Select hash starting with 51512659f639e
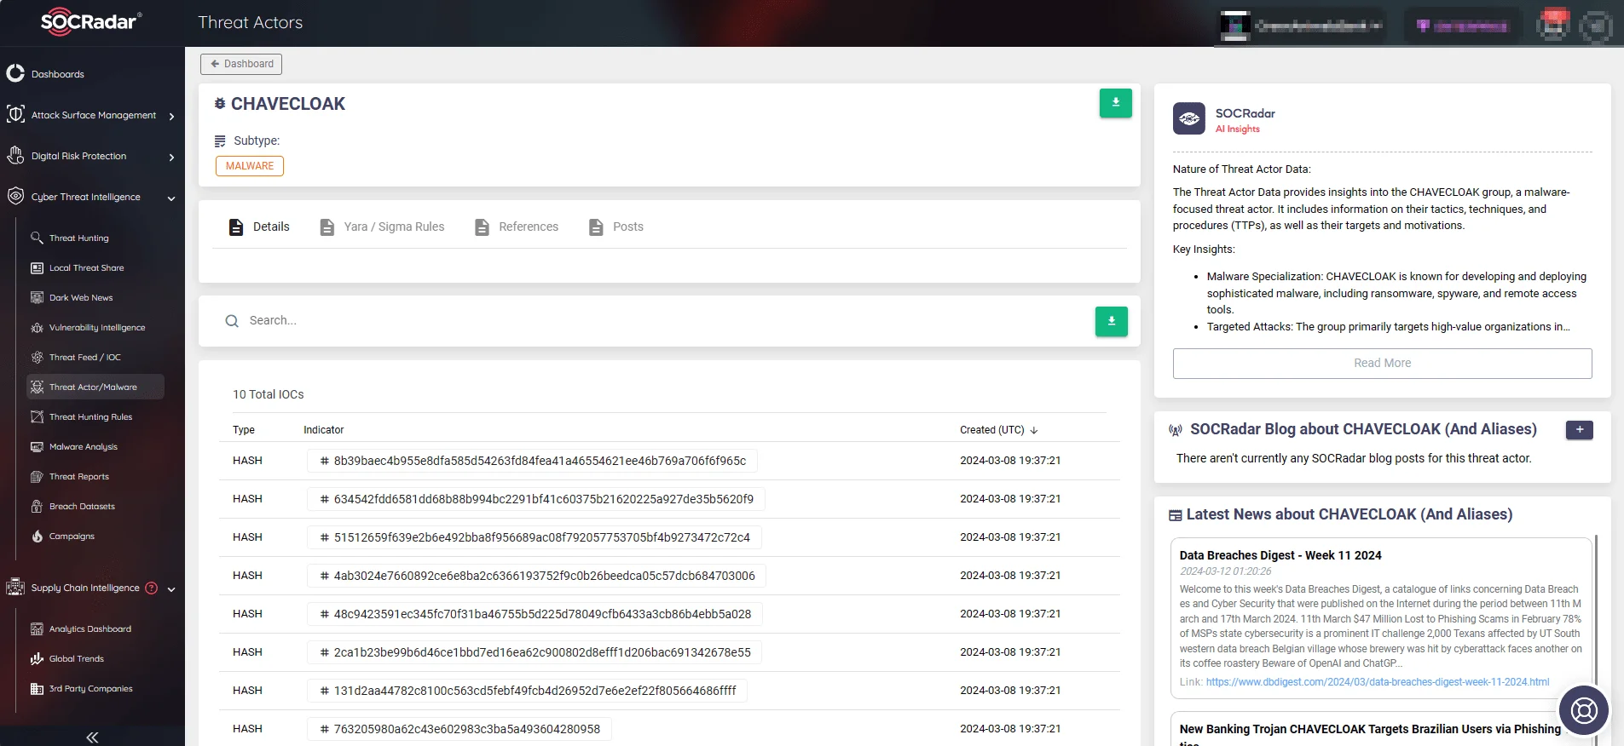1624x746 pixels. coord(535,537)
